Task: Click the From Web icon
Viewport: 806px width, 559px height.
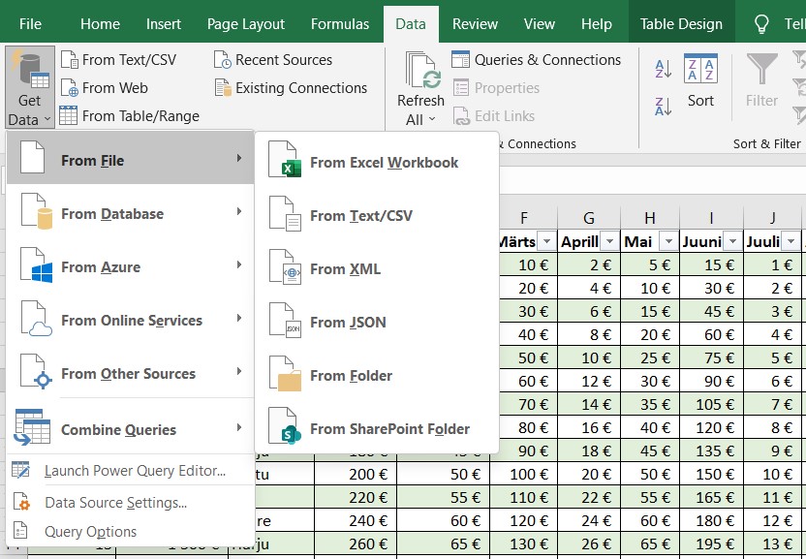Action: point(69,88)
